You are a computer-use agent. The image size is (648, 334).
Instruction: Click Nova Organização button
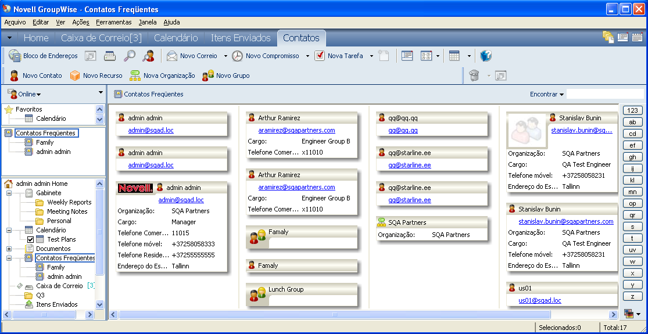(162, 76)
